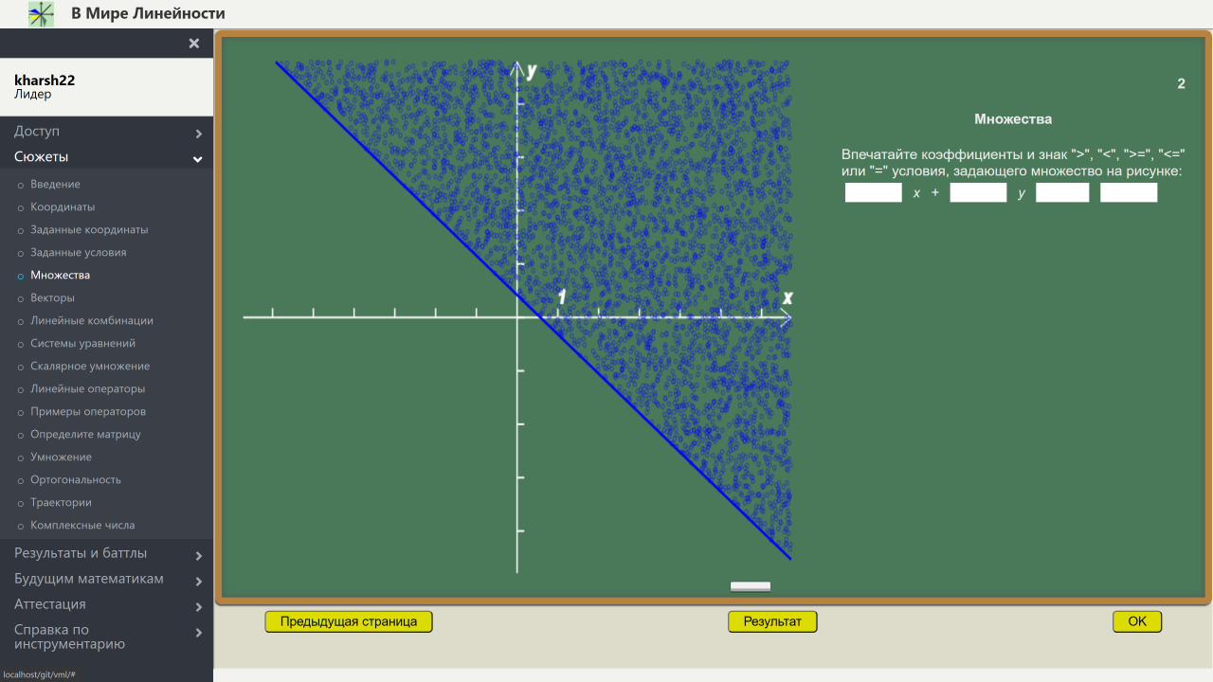Open the Аттестация section
1213x682 pixels.
tap(106, 605)
